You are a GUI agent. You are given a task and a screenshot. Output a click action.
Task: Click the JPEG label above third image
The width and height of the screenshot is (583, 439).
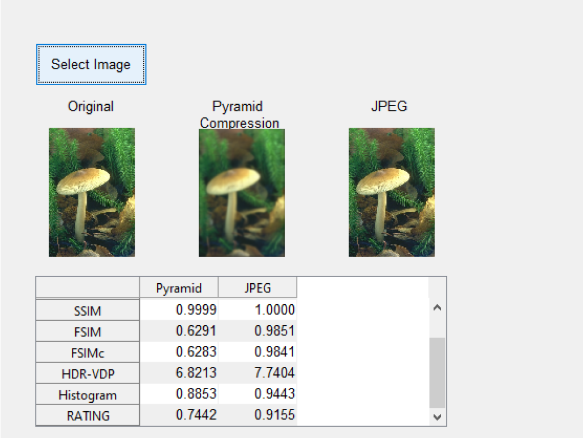pyautogui.click(x=389, y=106)
